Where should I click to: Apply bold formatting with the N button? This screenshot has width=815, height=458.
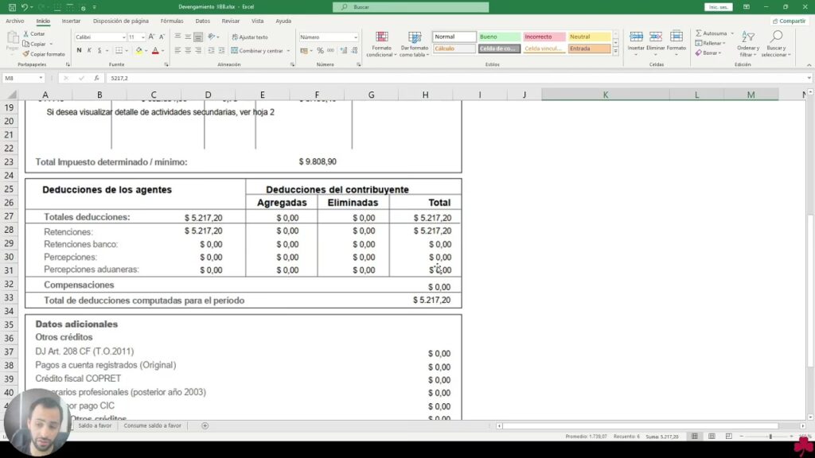79,50
